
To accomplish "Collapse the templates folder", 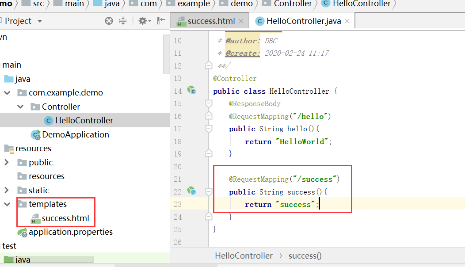I will point(7,204).
